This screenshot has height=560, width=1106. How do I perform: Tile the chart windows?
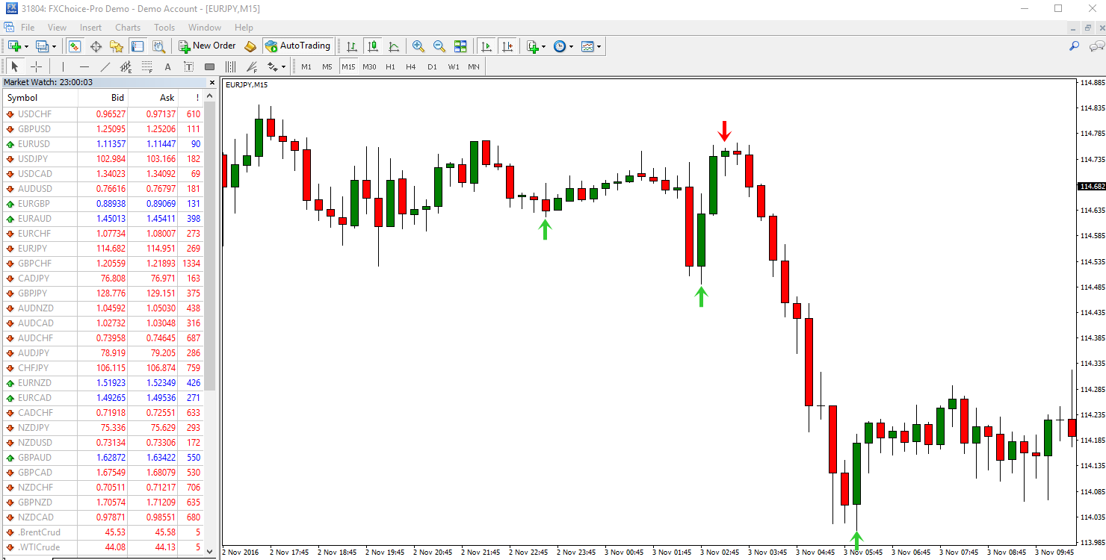[x=460, y=46]
